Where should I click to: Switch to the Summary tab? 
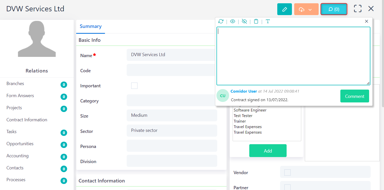[91, 26]
